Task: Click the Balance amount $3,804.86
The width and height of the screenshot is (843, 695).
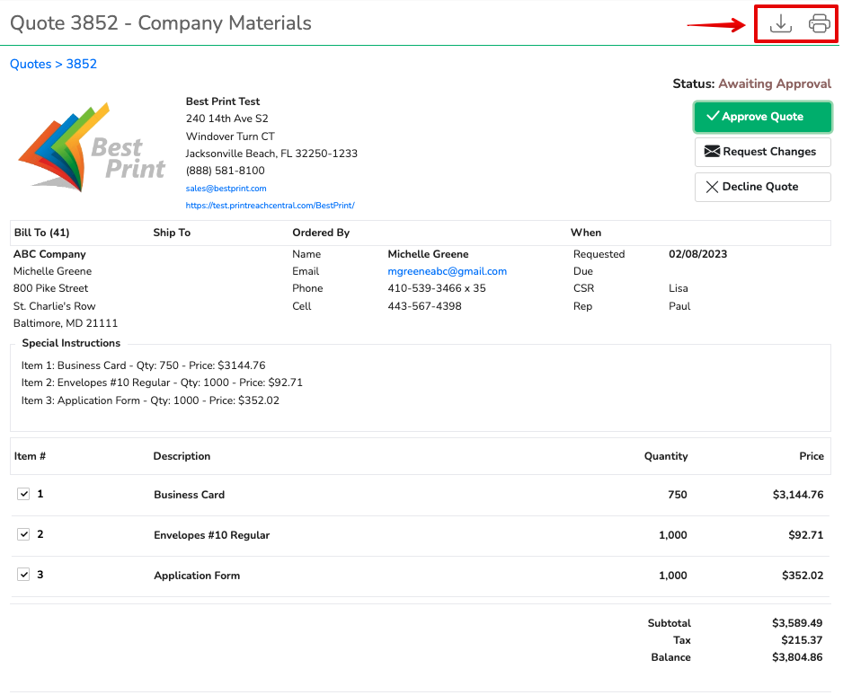Action: click(797, 657)
